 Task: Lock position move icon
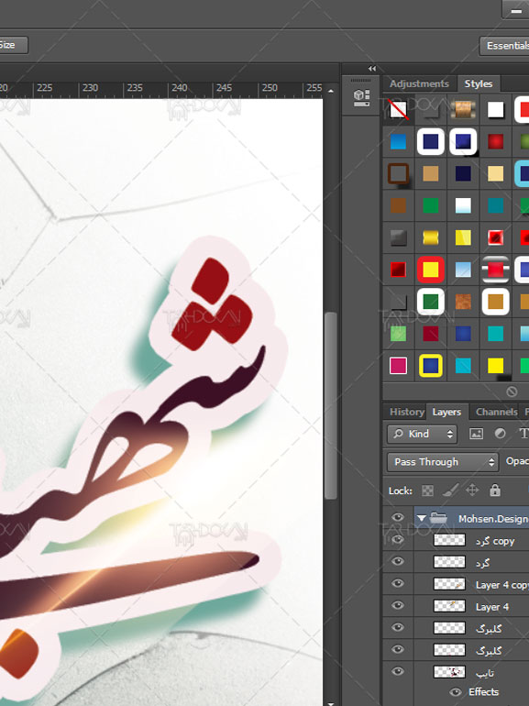click(x=472, y=490)
